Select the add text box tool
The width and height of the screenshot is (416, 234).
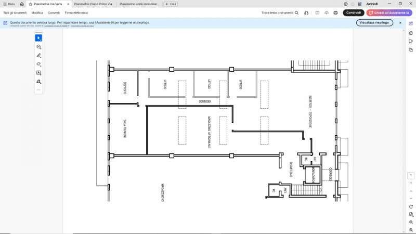tap(38, 73)
